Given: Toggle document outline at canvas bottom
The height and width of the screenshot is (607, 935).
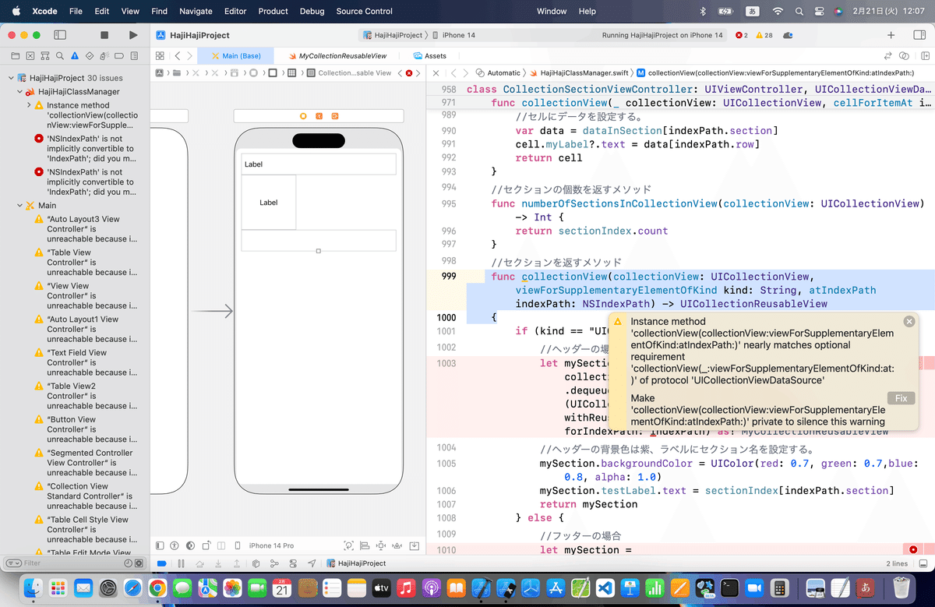Looking at the screenshot, I should tap(160, 545).
